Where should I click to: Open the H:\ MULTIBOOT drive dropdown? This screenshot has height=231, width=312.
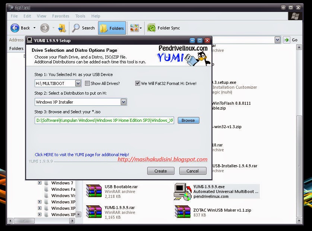pos(78,83)
